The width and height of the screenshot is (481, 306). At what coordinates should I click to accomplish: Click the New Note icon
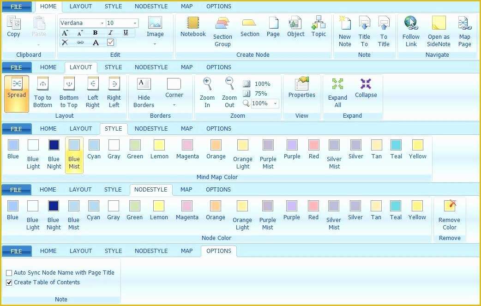(345, 23)
